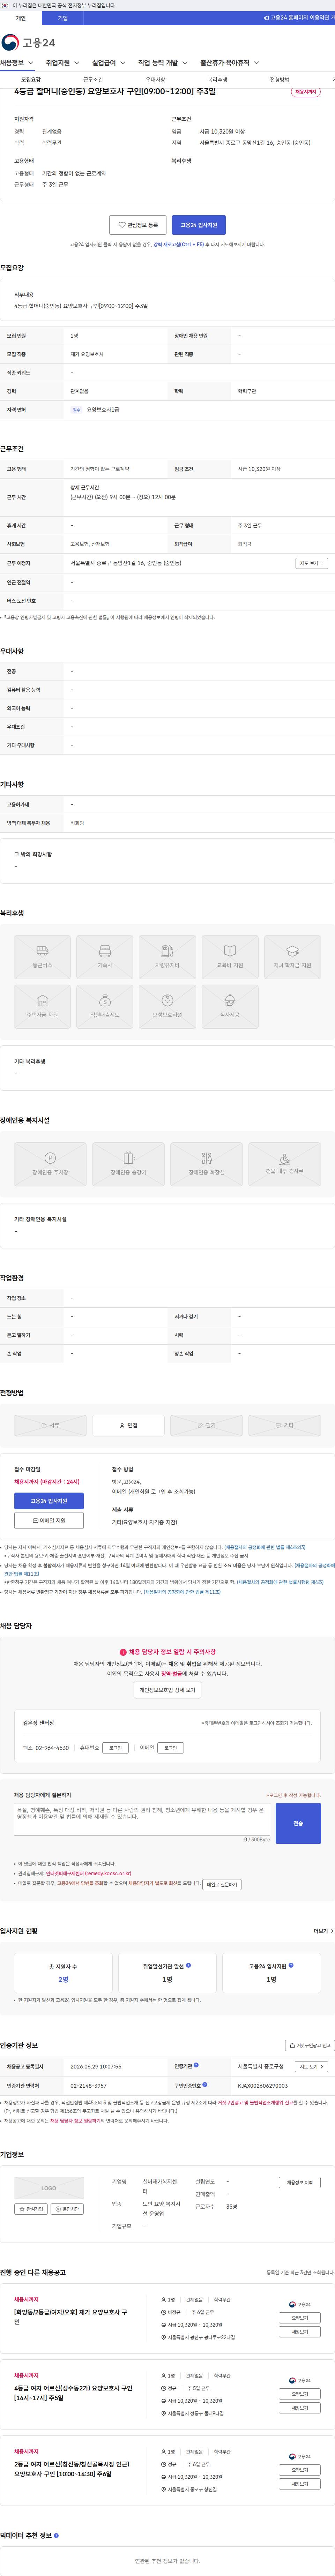Click the blue 전송 button

298,1823
